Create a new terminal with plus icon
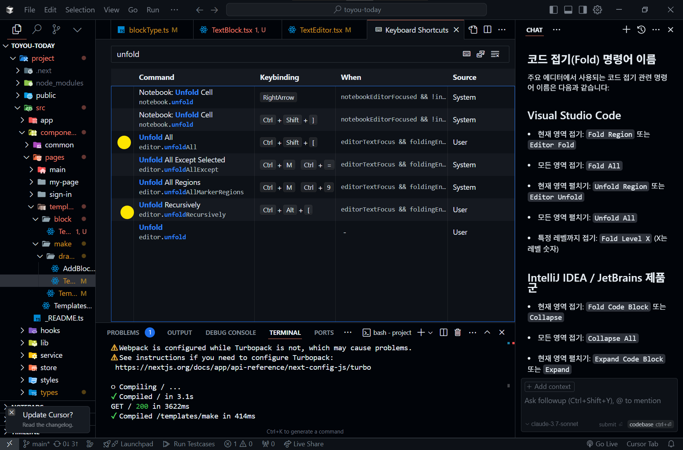683x450 pixels. [421, 333]
